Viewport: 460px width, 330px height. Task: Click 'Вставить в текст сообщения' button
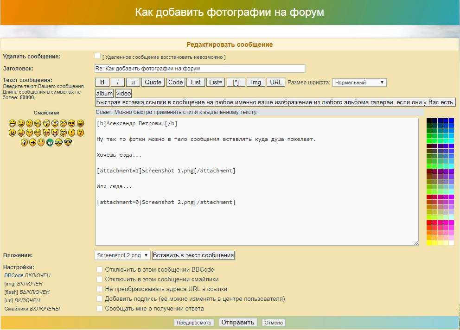tap(193, 255)
